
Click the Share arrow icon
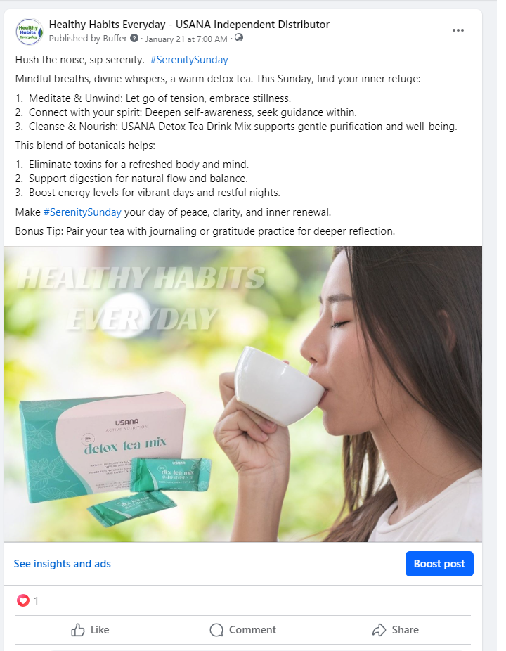(379, 630)
